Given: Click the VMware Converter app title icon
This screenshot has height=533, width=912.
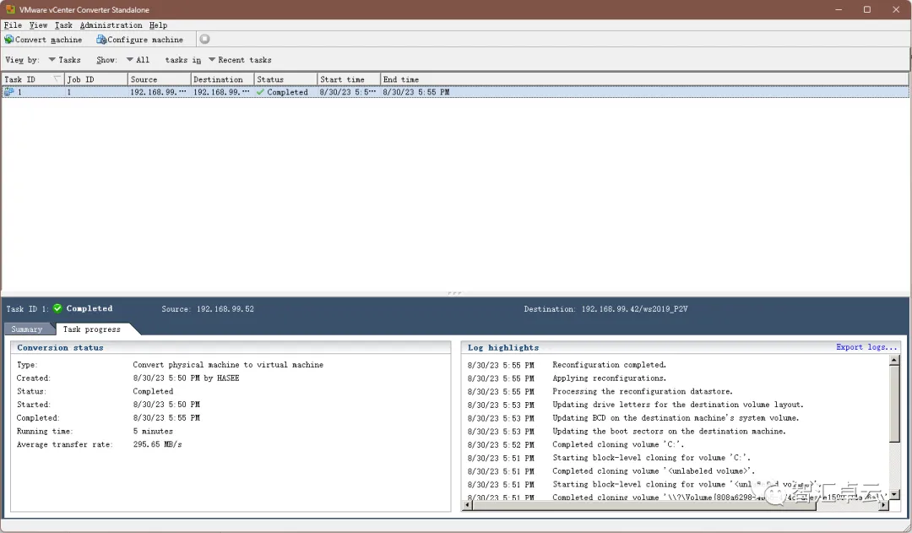Looking at the screenshot, I should [10, 9].
